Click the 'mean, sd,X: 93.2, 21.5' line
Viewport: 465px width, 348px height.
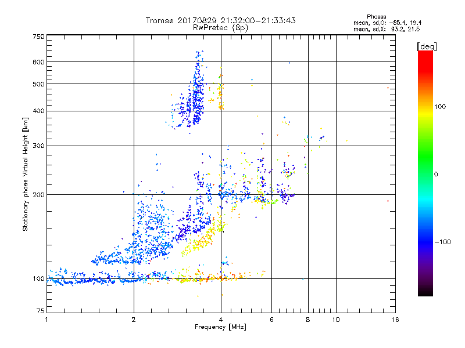[x=387, y=29]
